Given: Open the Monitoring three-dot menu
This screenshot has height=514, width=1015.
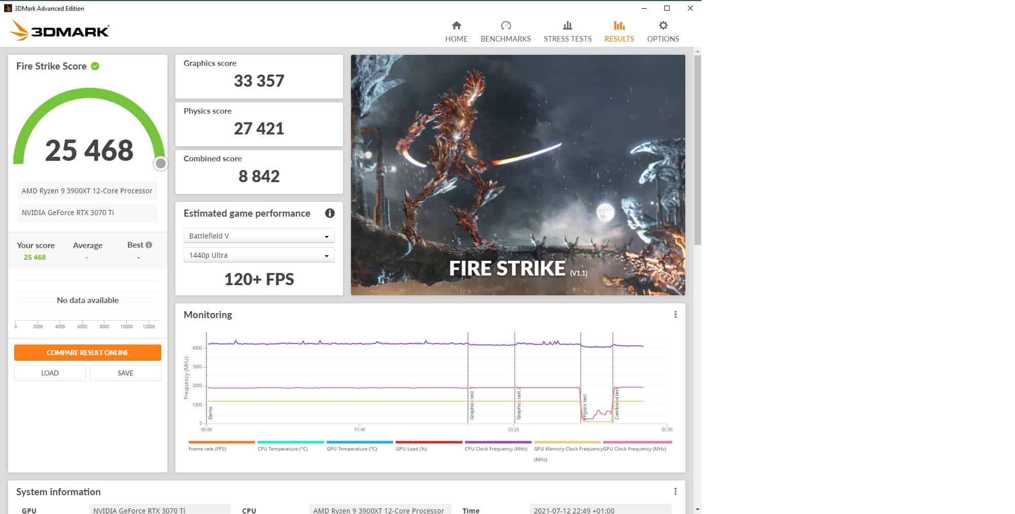Looking at the screenshot, I should coord(675,315).
